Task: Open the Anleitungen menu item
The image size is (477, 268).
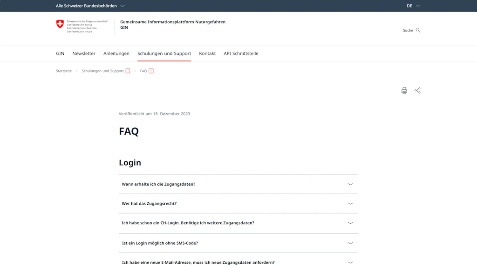Action: (x=116, y=54)
